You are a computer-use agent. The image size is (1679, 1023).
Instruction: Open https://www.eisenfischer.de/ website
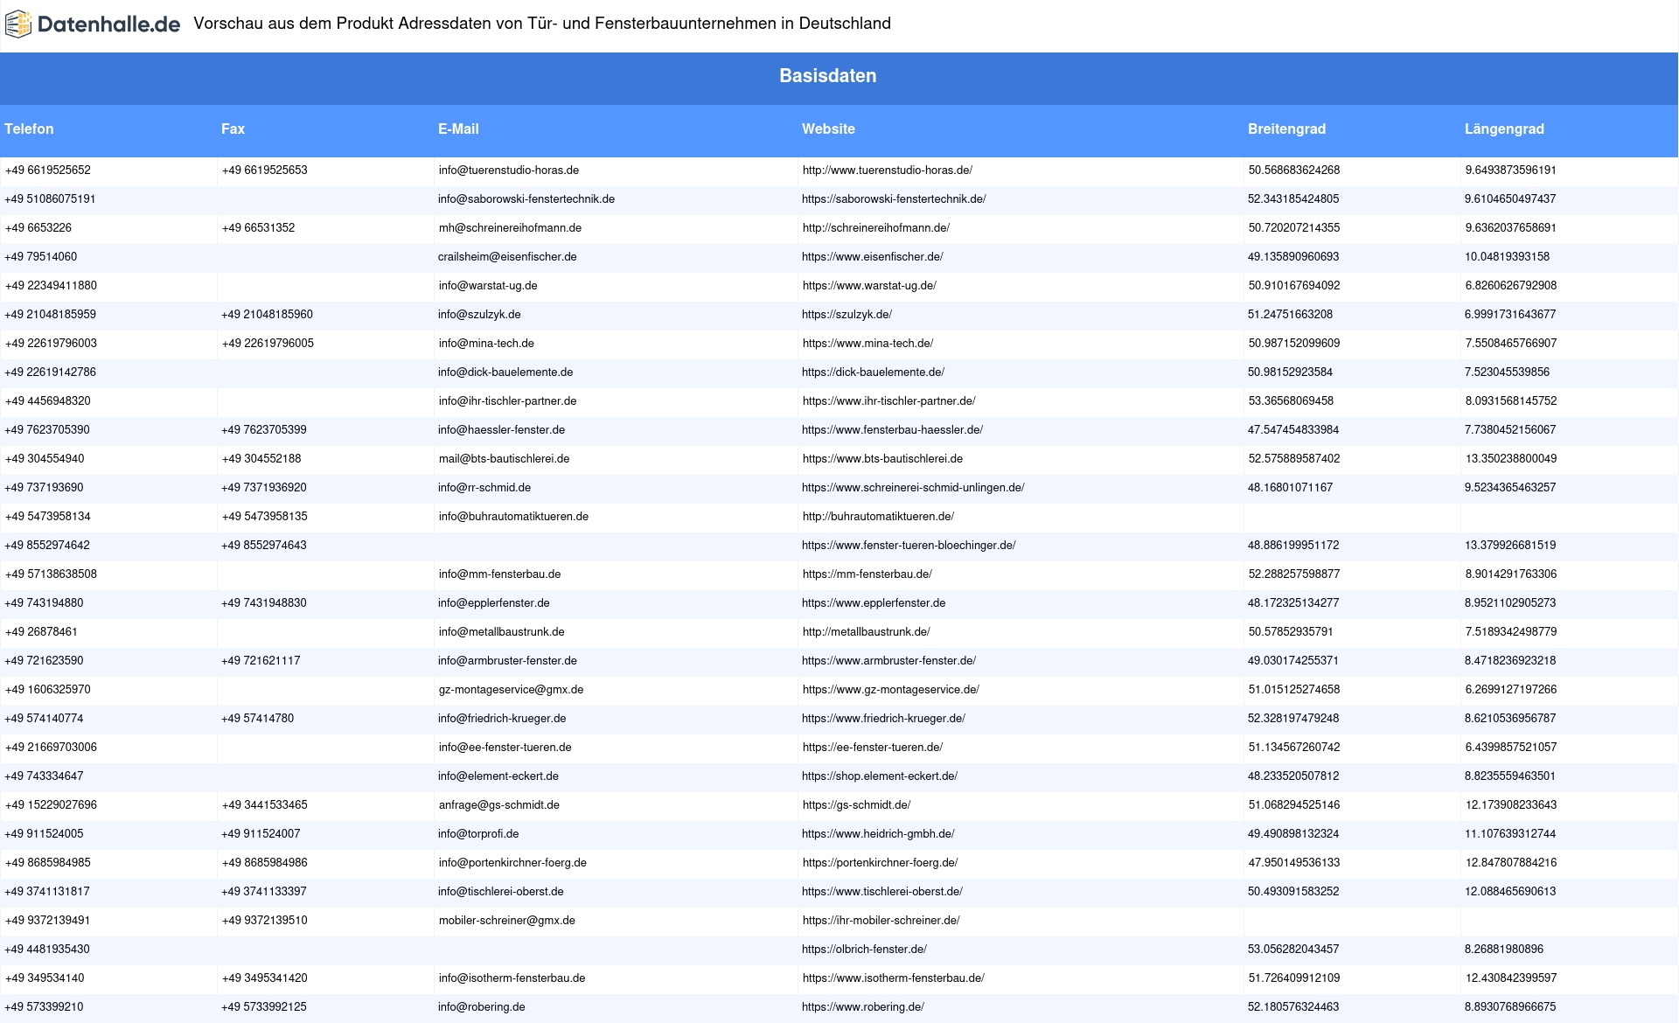point(872,257)
